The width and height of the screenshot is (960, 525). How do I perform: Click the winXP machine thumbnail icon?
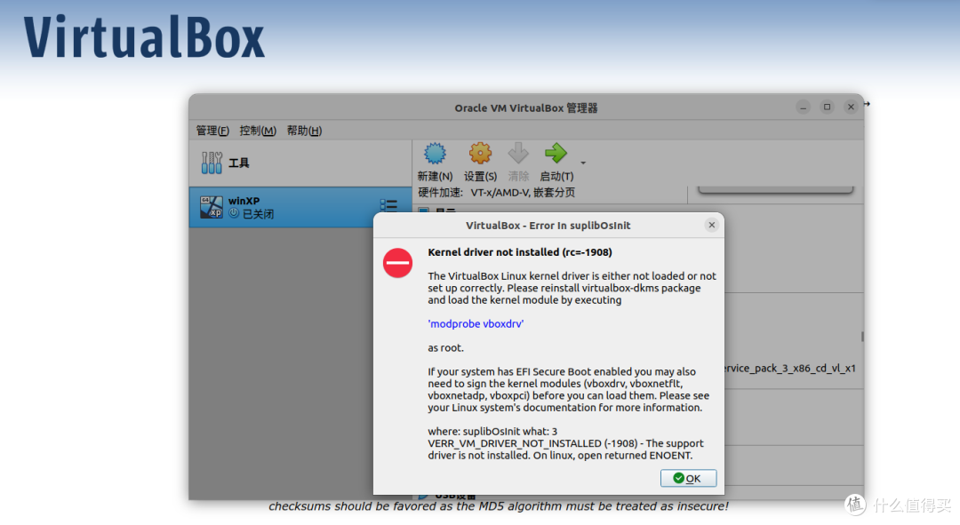[212, 206]
